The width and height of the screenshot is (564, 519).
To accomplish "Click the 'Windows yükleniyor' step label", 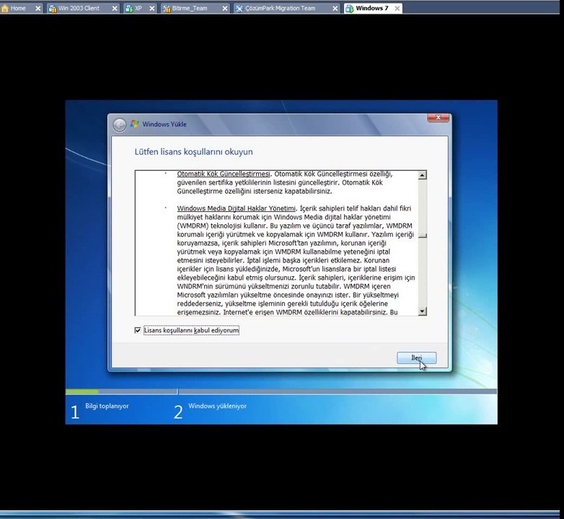I will coord(217,406).
